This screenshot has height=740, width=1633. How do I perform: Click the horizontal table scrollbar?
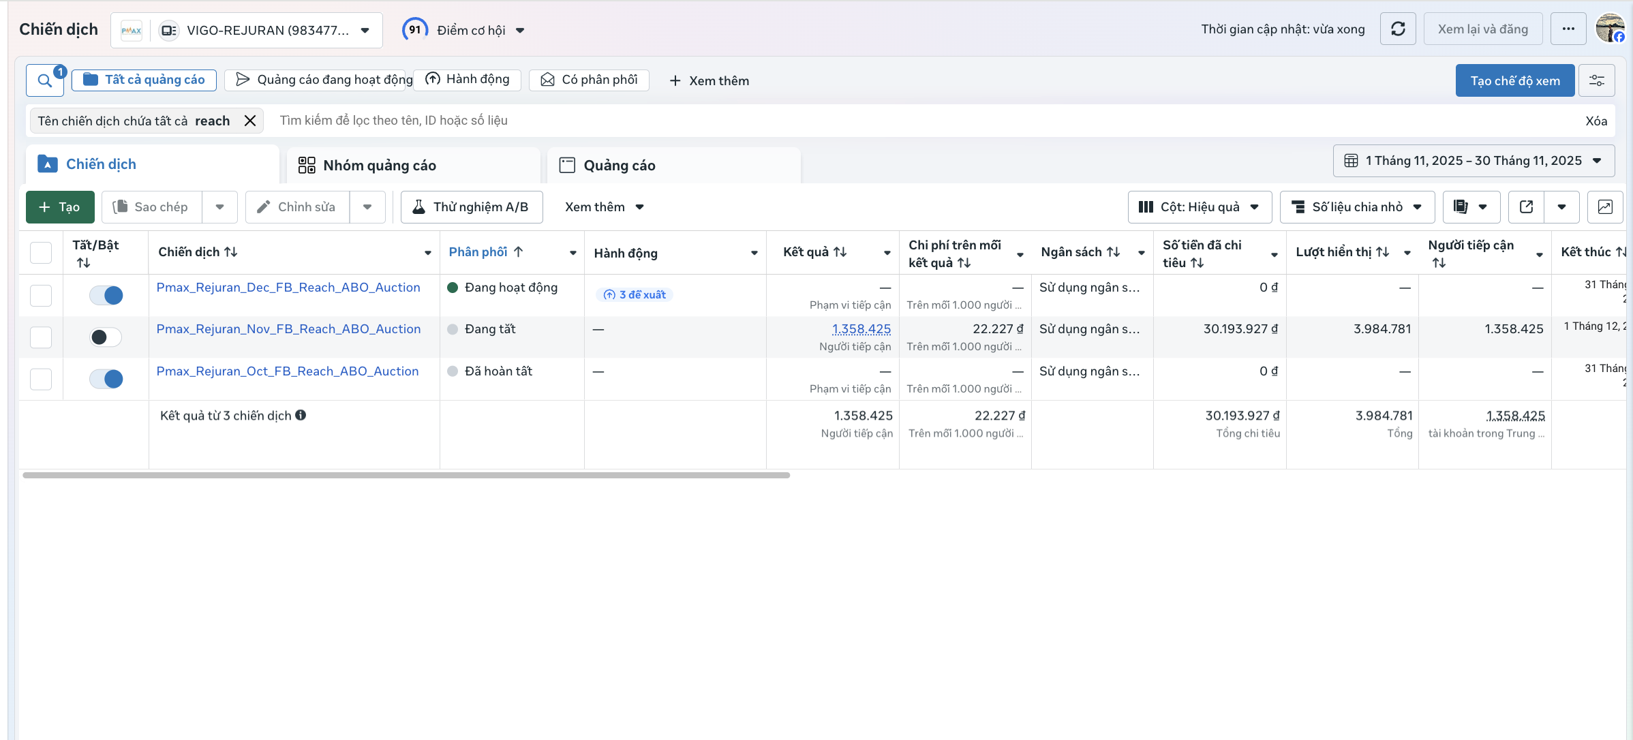[x=406, y=475]
